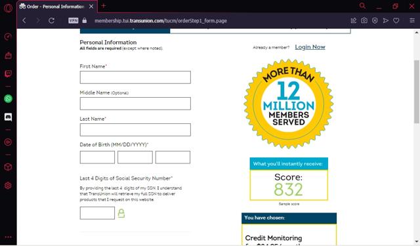Click the birth year field
This screenshot has height=246, width=420.
click(x=173, y=157)
